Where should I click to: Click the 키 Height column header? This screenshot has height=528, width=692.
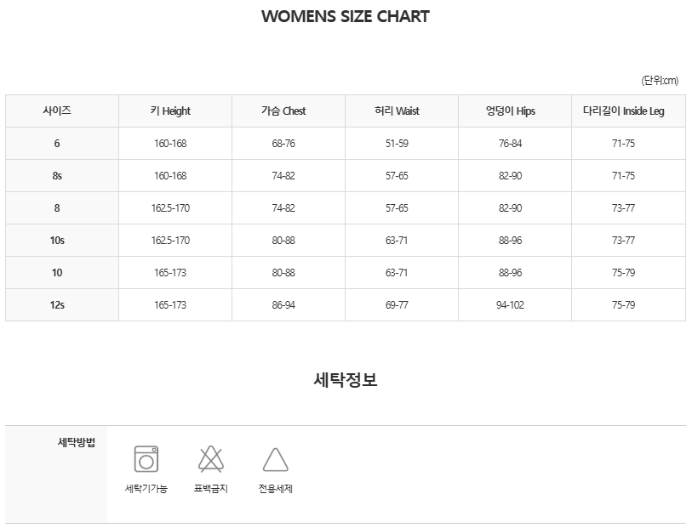pyautogui.click(x=170, y=111)
